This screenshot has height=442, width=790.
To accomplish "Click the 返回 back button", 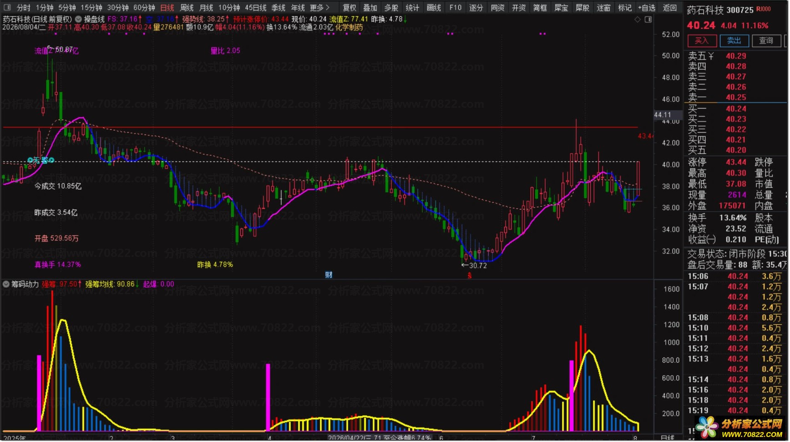I will (669, 8).
